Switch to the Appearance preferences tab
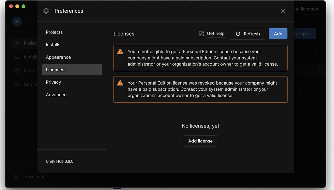 coord(58,57)
